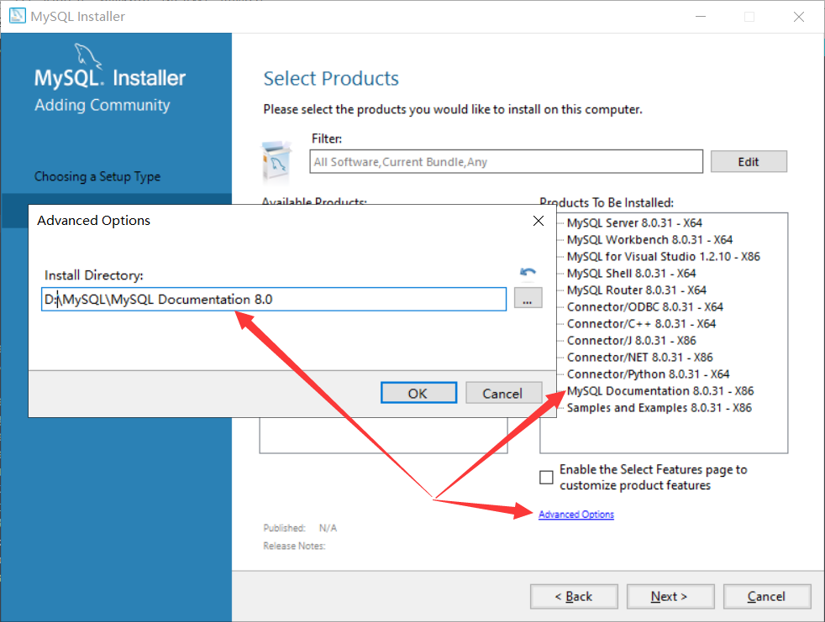Image resolution: width=825 pixels, height=622 pixels.
Task: Select MySQL Workbench 8.0.31 - X64
Action: coord(649,240)
